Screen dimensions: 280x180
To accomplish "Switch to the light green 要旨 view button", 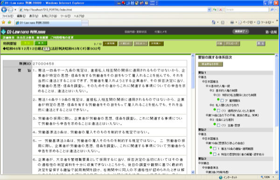I will coord(27,43).
